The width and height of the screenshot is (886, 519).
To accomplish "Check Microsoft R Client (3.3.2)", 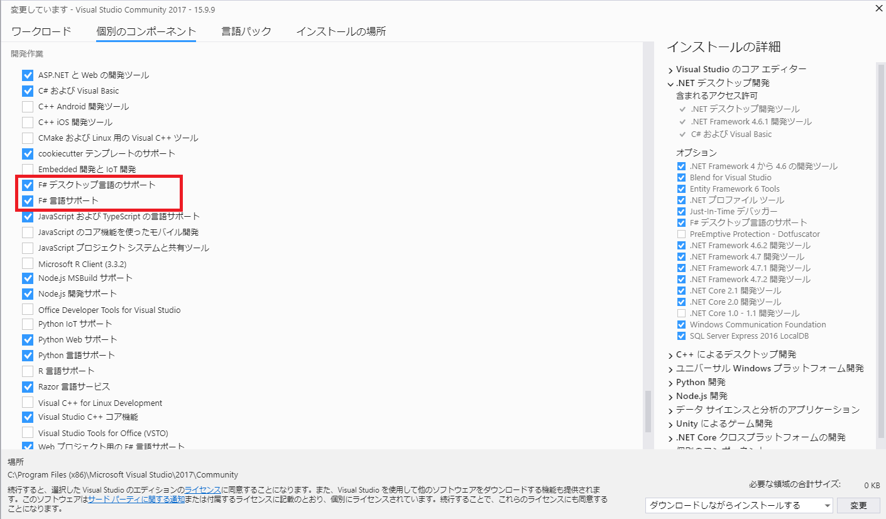I will (28, 262).
